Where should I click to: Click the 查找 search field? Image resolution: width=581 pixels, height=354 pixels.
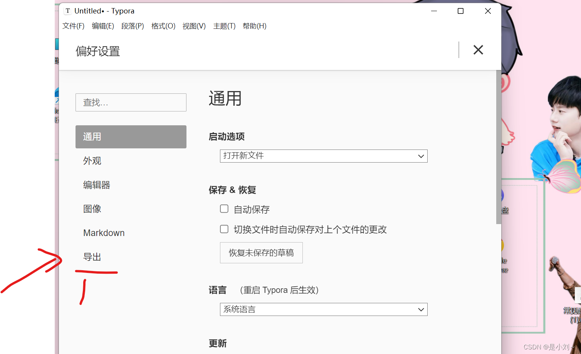tap(131, 102)
